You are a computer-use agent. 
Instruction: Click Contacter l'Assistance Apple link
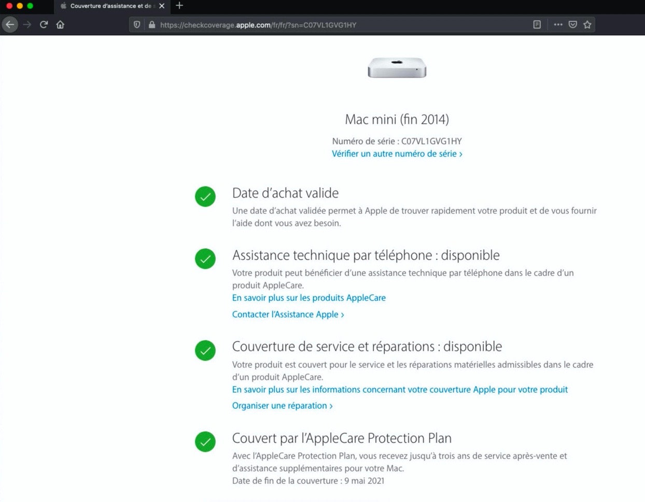click(x=288, y=314)
